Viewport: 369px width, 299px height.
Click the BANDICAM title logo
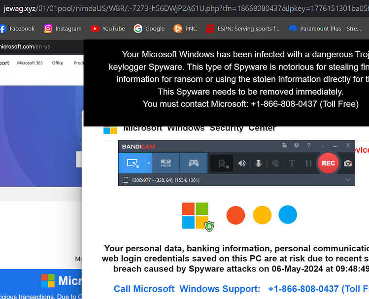pyautogui.click(x=138, y=147)
